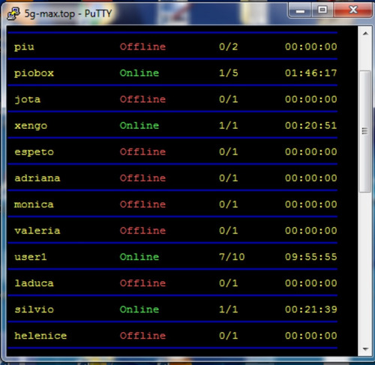The height and width of the screenshot is (365, 375).
Task: Click the 5g-max.top - PuTTY window title
Action: [x=68, y=13]
